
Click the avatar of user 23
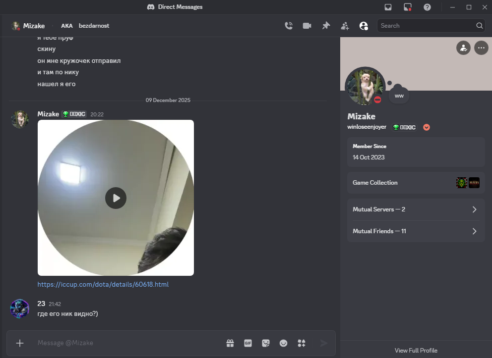[20, 308]
